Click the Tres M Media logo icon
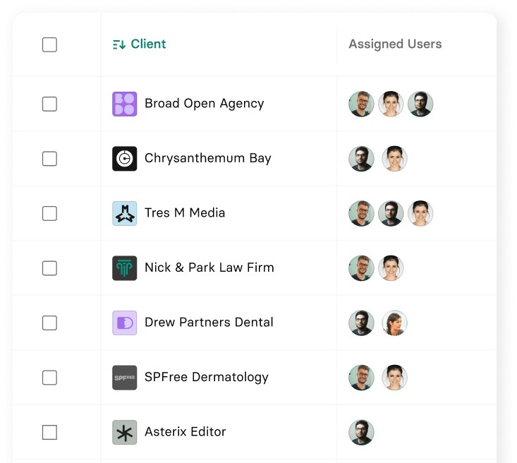Screen dimensions: 517x463 (125, 213)
